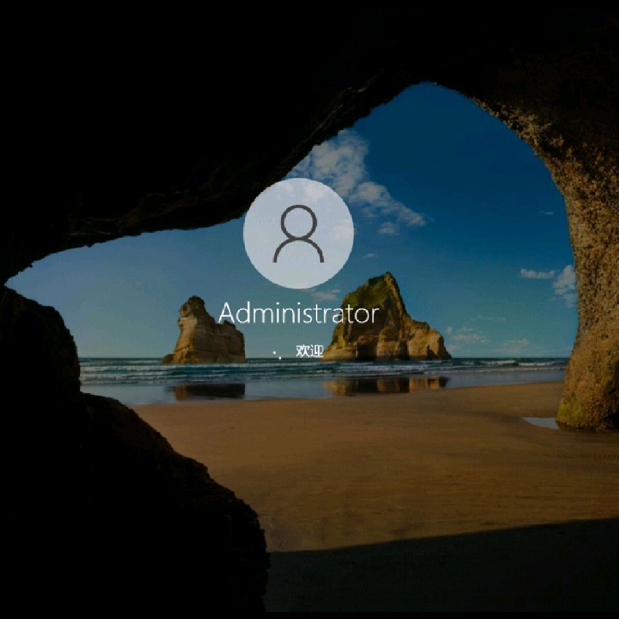Click the 欢迎 welcome text
This screenshot has width=619, height=619.
[310, 351]
